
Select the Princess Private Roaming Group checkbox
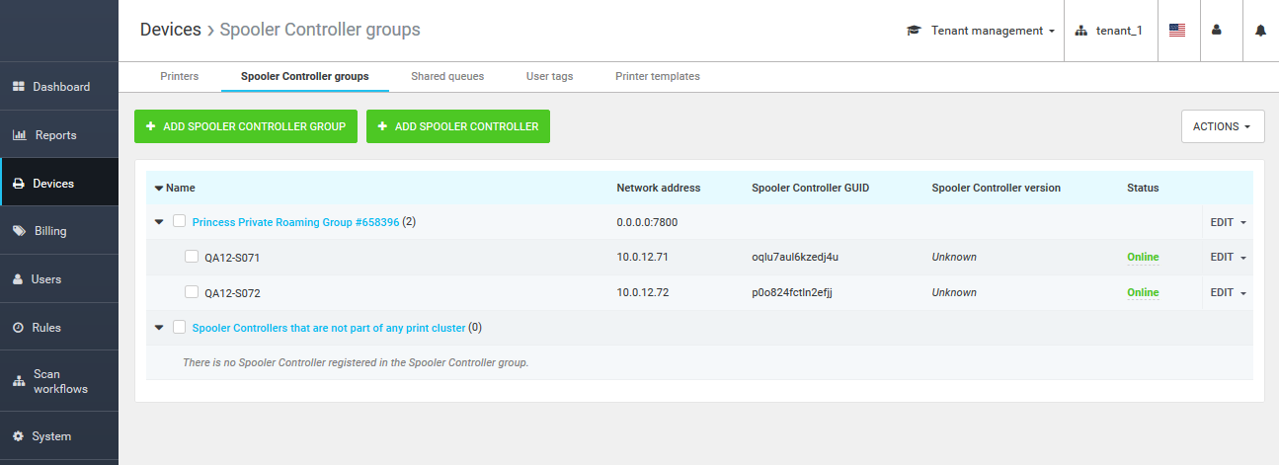click(179, 222)
